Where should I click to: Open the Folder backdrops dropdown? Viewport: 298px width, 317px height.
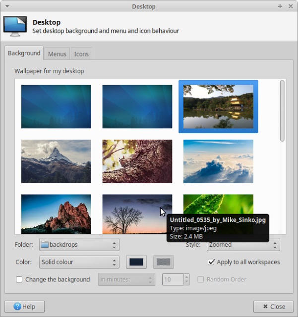(79, 244)
